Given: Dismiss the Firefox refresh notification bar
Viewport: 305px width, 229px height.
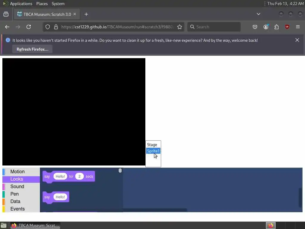Looking at the screenshot, I should pos(297,40).
